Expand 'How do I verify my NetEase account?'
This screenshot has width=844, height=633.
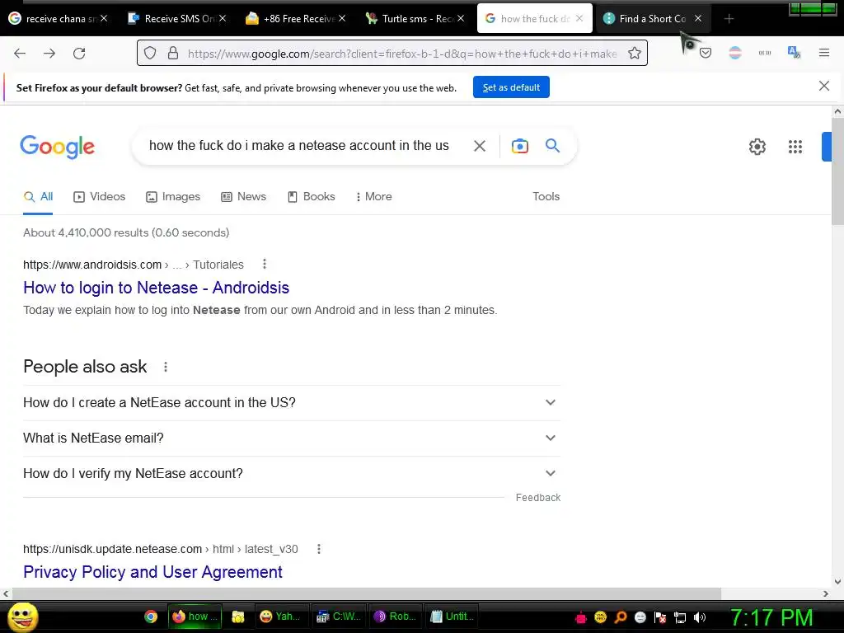point(292,474)
